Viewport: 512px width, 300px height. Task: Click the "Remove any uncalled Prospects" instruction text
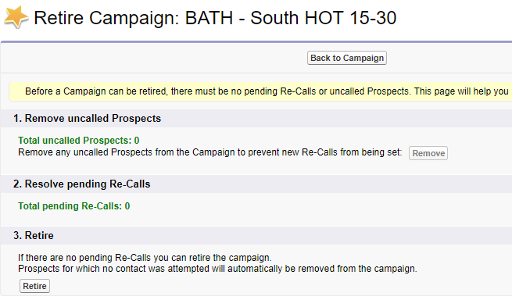click(210, 152)
